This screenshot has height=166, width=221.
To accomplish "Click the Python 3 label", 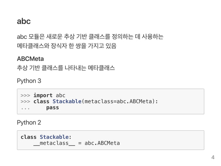I will [x=29, y=81].
